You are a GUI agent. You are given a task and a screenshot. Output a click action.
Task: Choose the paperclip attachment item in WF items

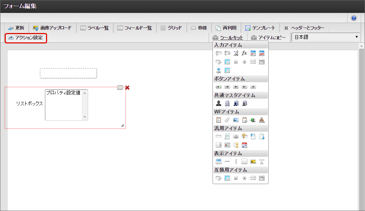coord(227,120)
